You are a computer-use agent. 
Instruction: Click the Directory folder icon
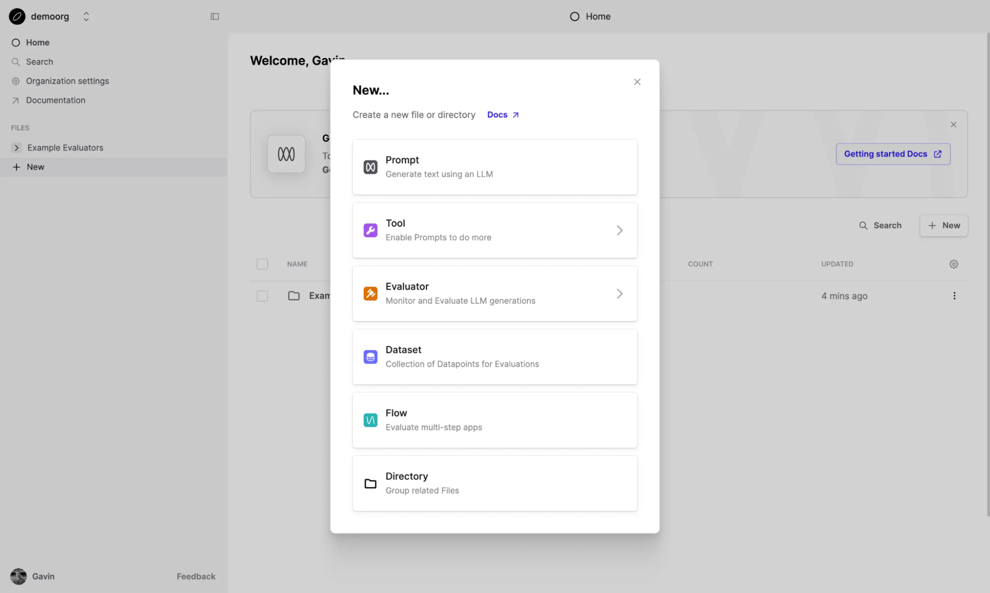pos(370,483)
